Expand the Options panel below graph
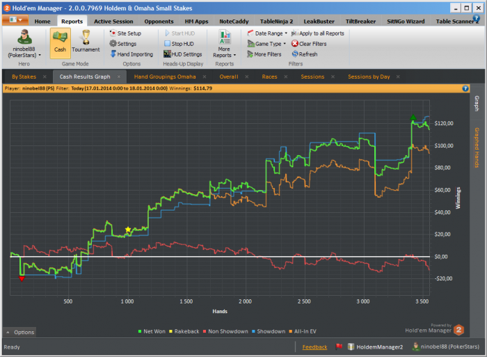 (x=19, y=332)
